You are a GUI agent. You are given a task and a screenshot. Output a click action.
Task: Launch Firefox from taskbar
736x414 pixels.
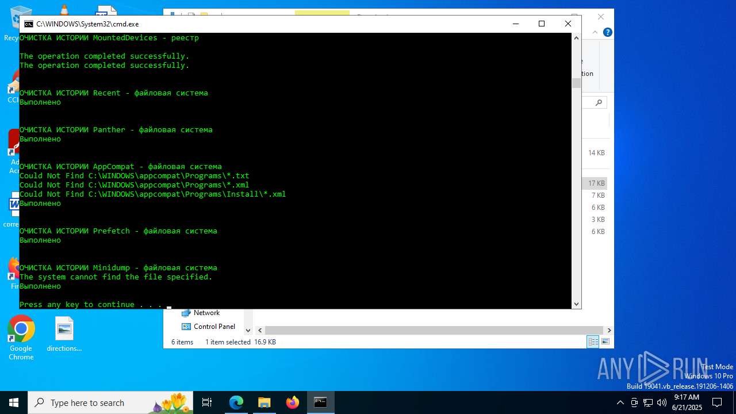tap(293, 402)
